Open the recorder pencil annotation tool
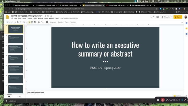The image size is (188, 106). [x=185, y=100]
